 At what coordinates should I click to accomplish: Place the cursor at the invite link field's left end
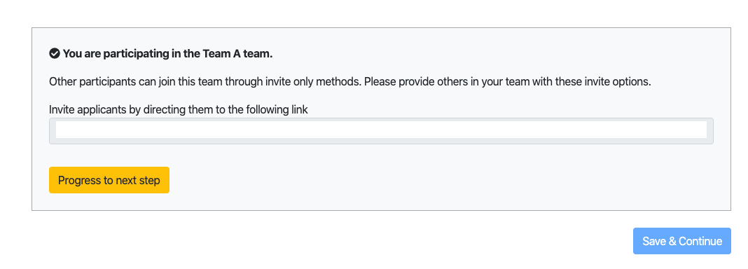pos(58,130)
